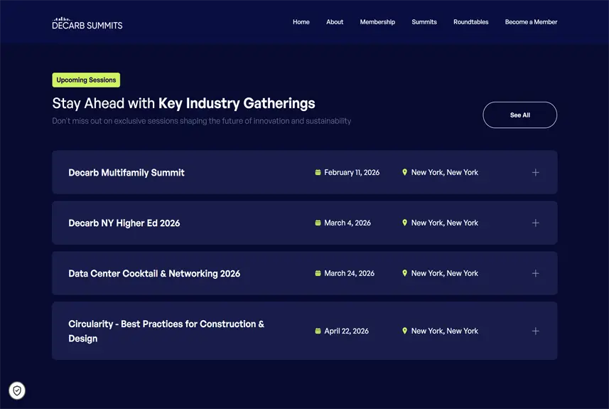
Task: Open the privacy shield badge icon
Action: click(x=17, y=391)
